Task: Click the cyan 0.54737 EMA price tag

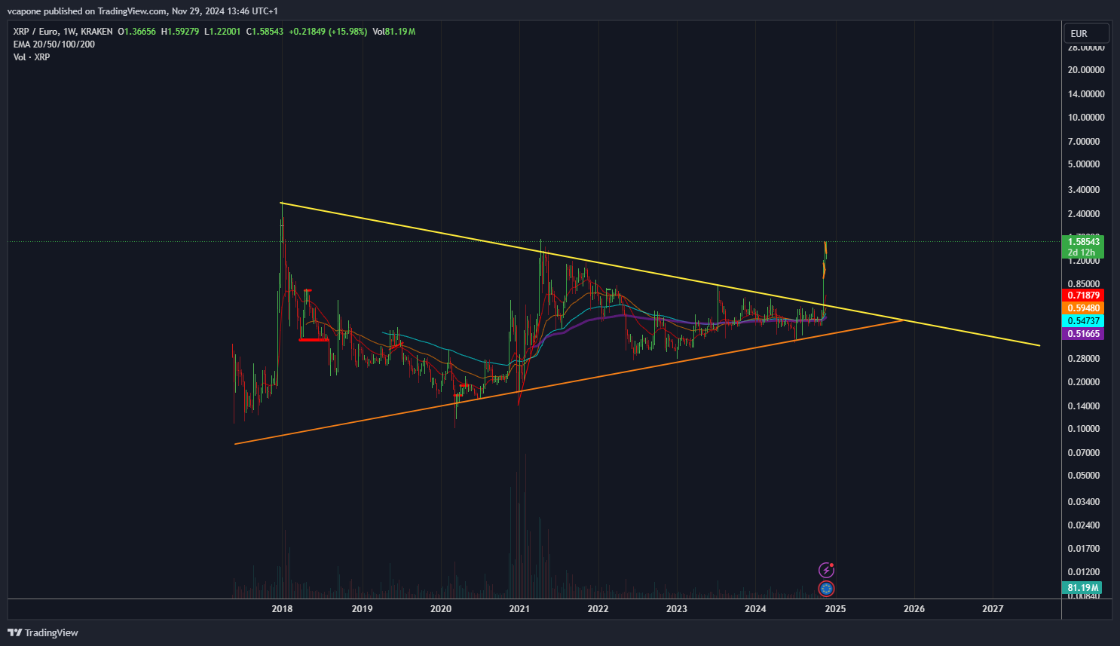Action: click(x=1083, y=321)
